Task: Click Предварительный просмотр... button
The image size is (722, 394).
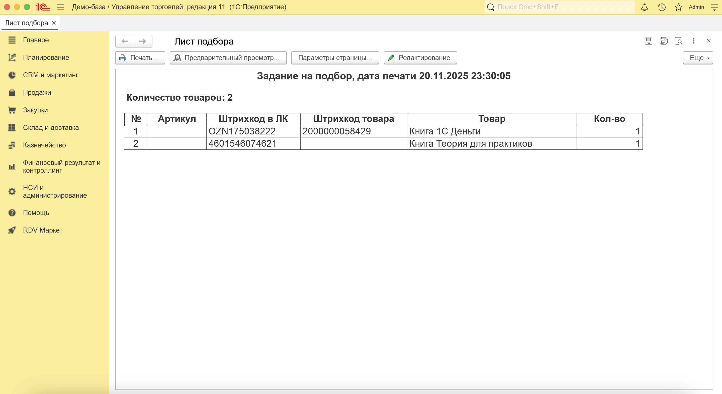Action: (228, 58)
